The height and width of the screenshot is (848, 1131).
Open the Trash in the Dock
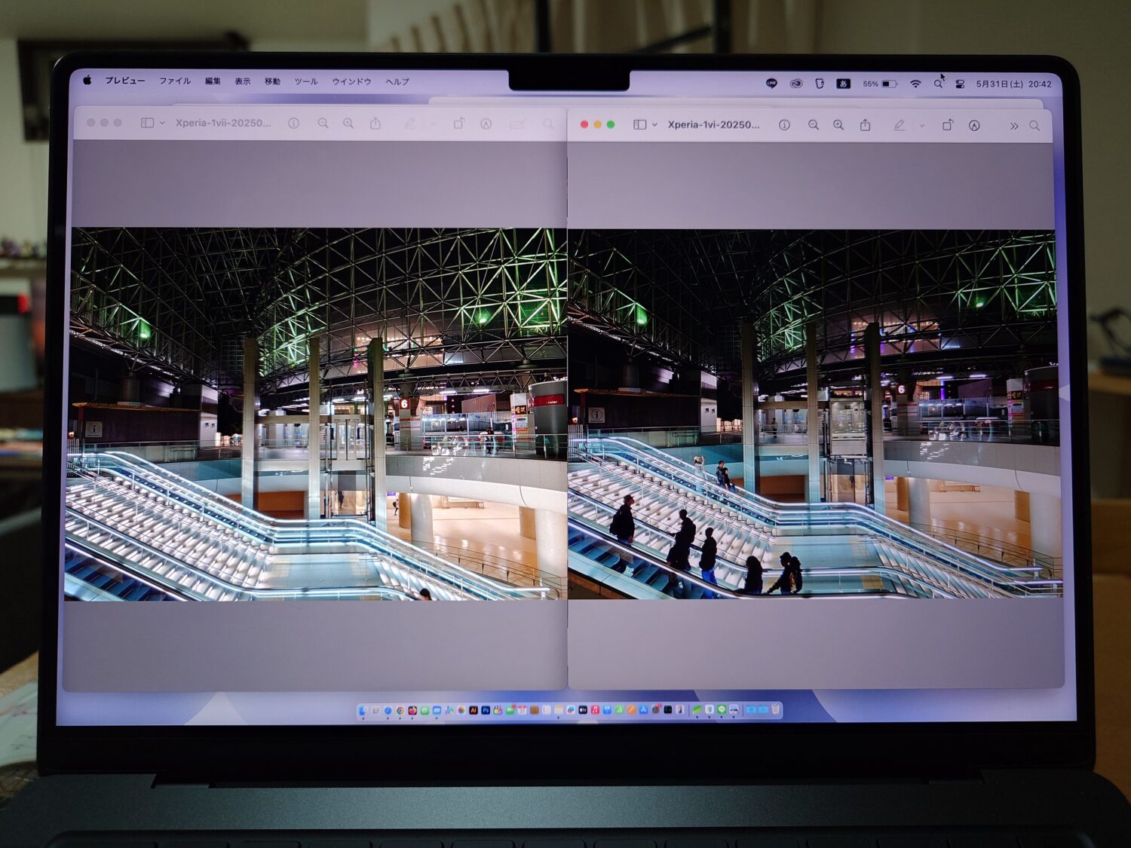point(775,709)
